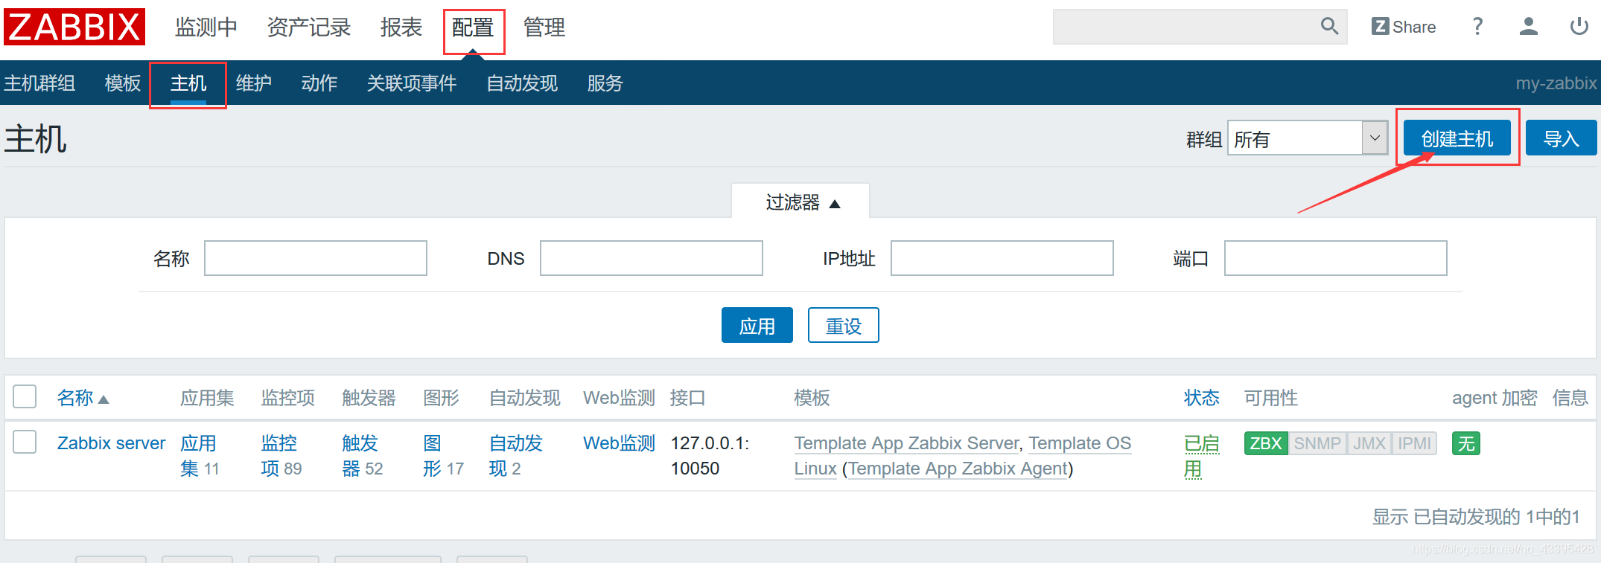The width and height of the screenshot is (1601, 563).
Task: Open the 配置 top menu
Action: click(473, 28)
